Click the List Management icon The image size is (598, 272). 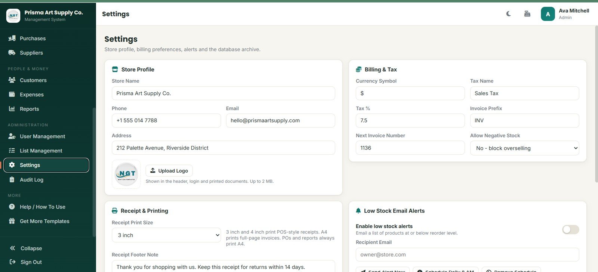(12, 151)
